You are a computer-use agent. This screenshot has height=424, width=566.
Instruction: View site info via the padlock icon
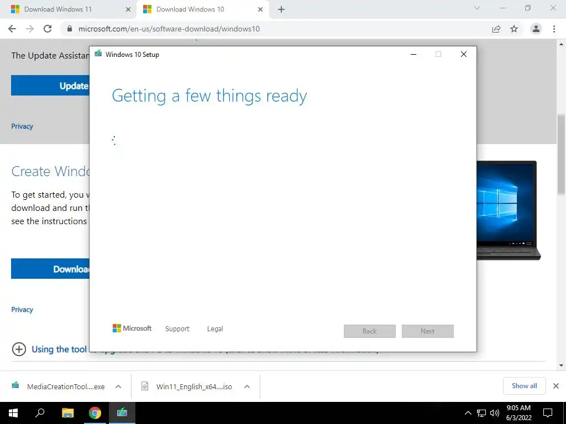click(70, 29)
